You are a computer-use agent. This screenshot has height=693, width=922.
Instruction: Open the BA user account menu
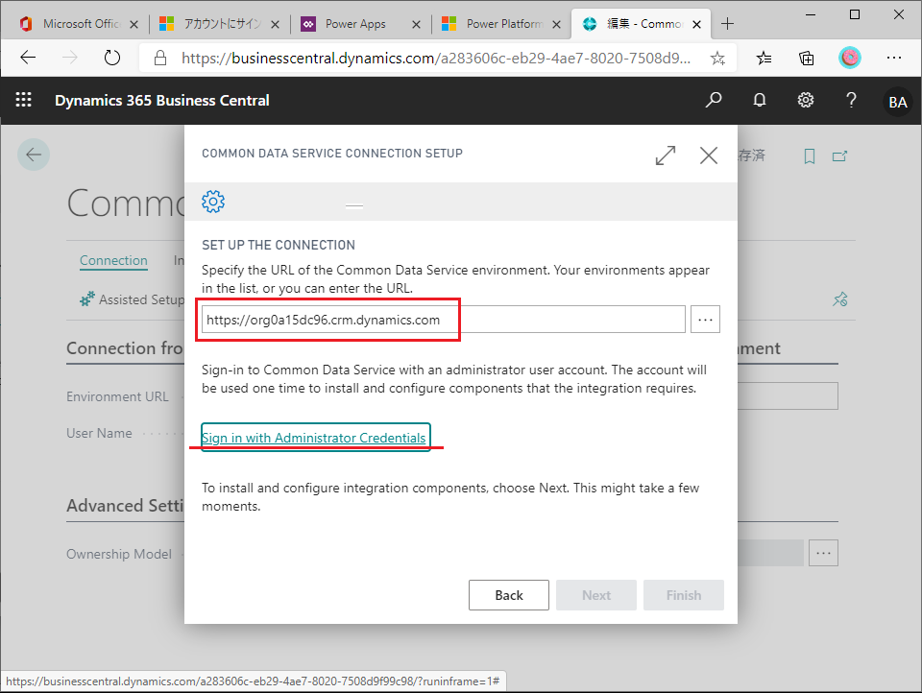point(897,102)
